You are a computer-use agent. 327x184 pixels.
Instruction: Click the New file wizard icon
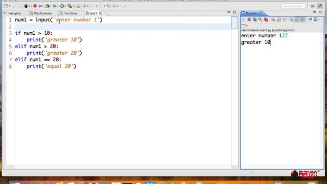click(6, 6)
